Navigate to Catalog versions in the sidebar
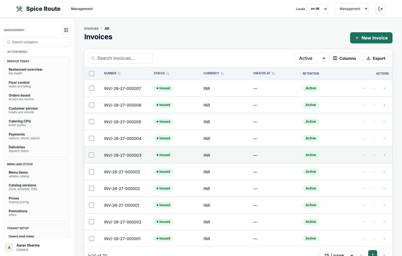Image resolution: width=402 pixels, height=256 pixels. pos(37,187)
